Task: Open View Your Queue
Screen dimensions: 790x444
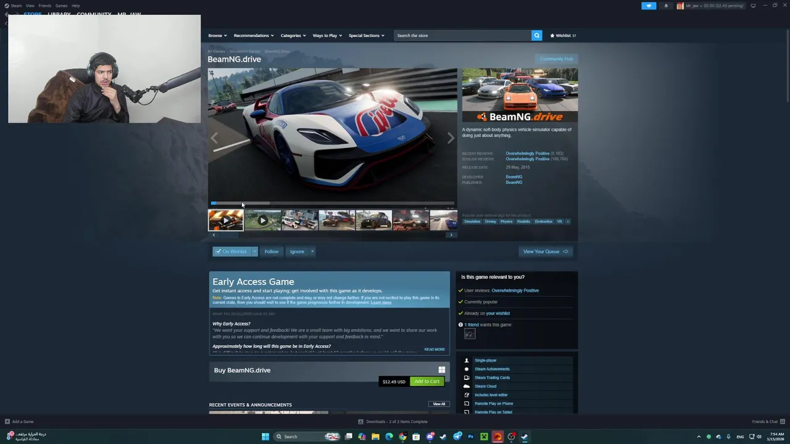Action: 546,252
